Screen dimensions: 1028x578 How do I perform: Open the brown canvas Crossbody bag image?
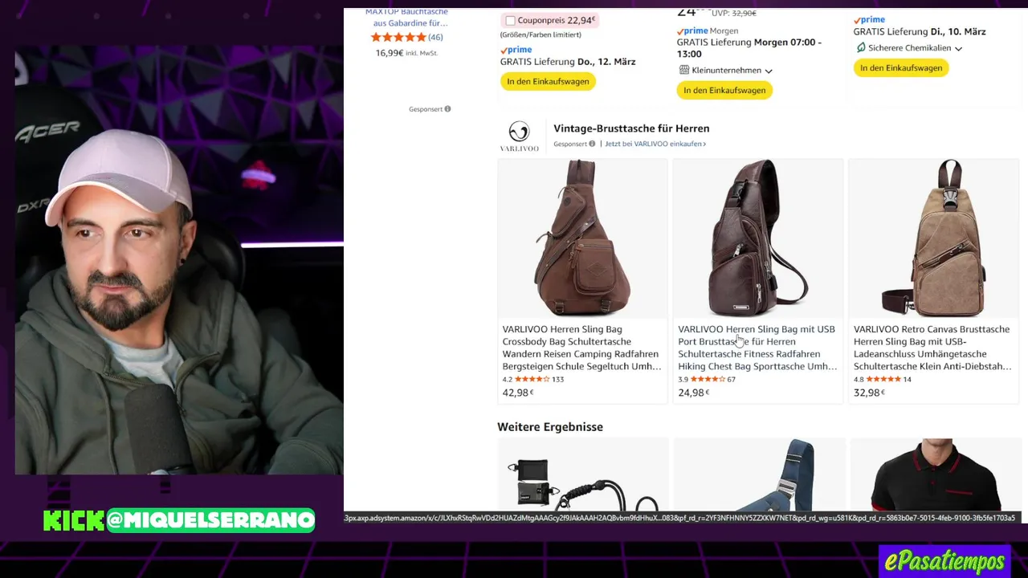pos(582,238)
